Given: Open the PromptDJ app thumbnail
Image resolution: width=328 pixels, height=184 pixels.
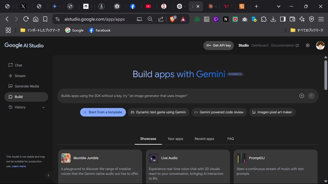Looking at the screenshot, I should (241, 158).
